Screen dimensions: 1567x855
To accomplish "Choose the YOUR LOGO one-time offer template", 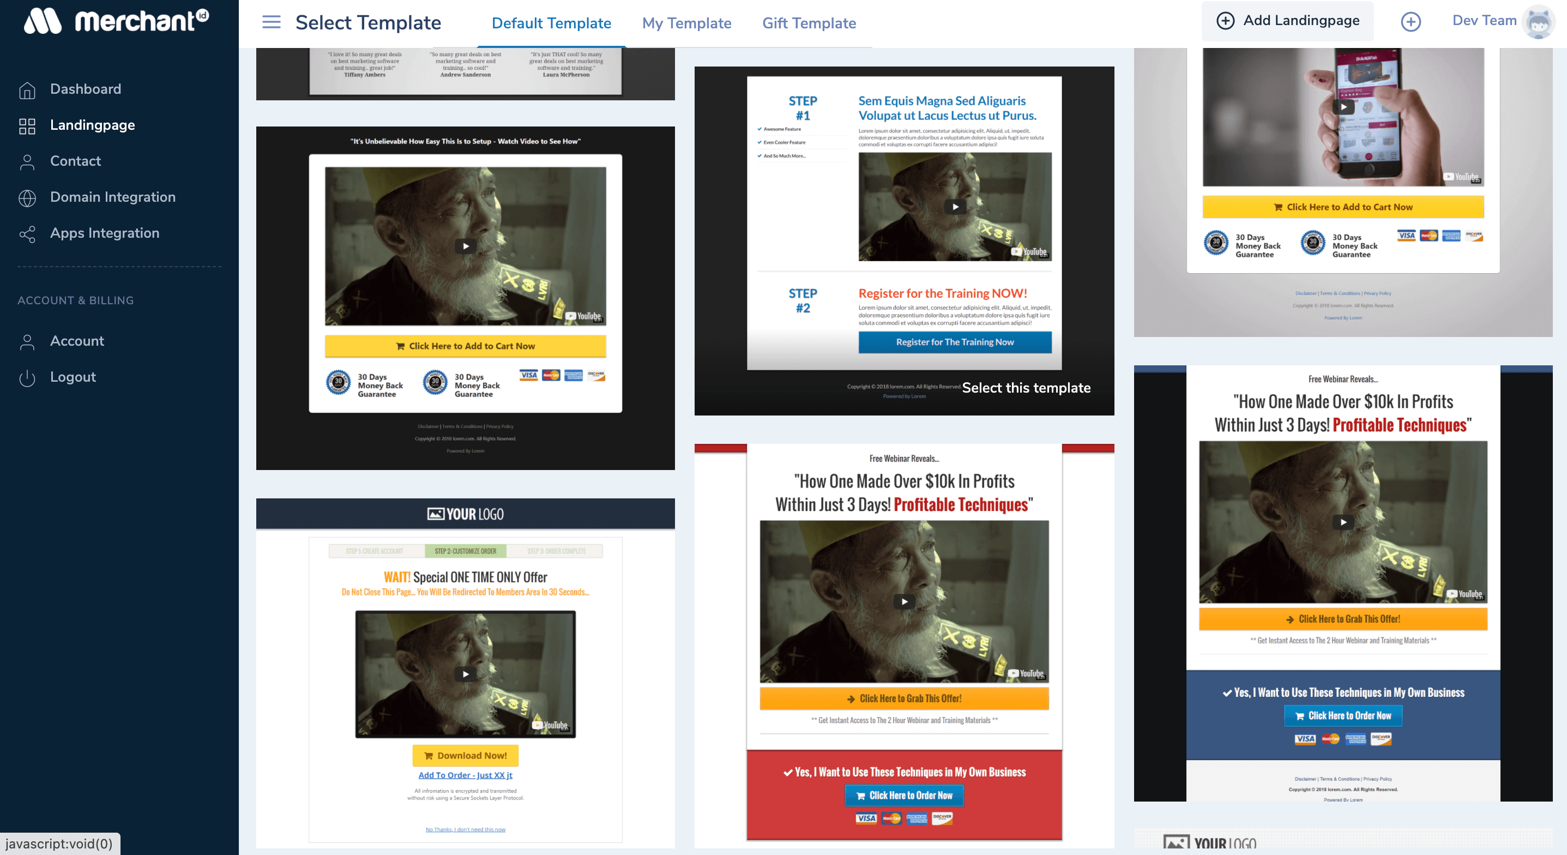I will click(465, 672).
